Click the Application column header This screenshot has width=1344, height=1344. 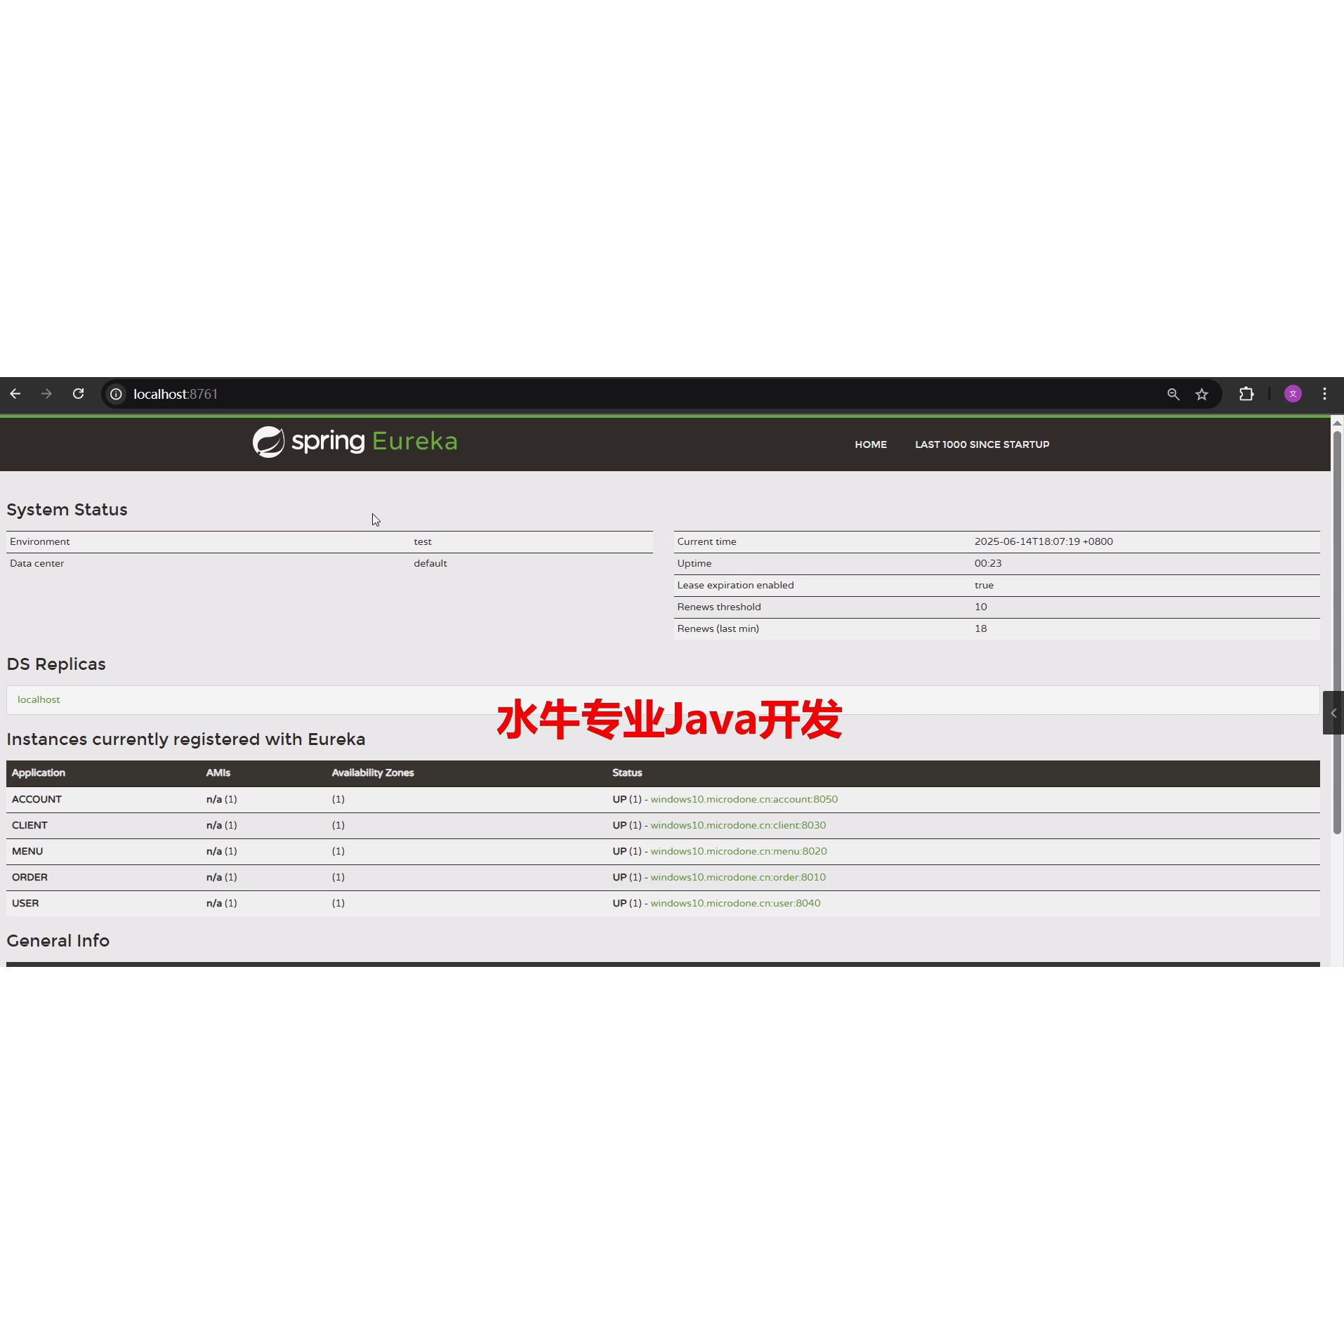[x=39, y=772]
